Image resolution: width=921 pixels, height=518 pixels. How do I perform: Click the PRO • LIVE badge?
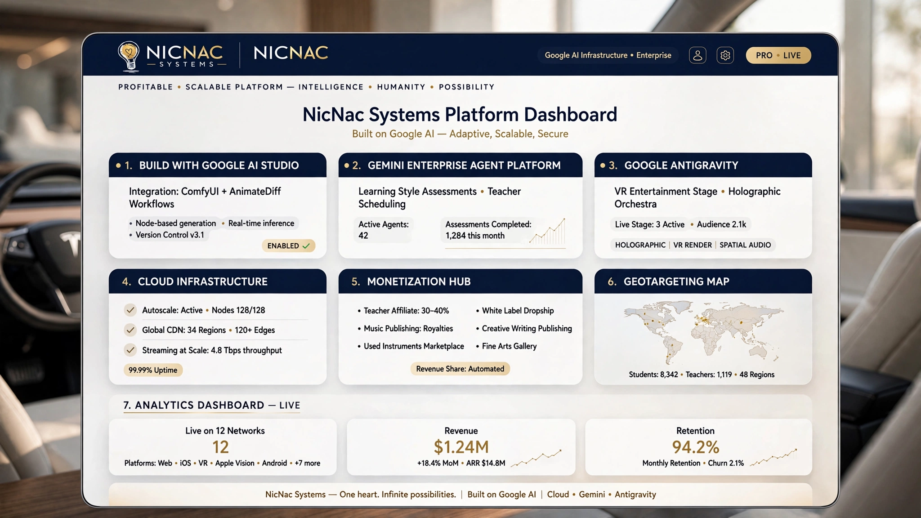click(778, 55)
